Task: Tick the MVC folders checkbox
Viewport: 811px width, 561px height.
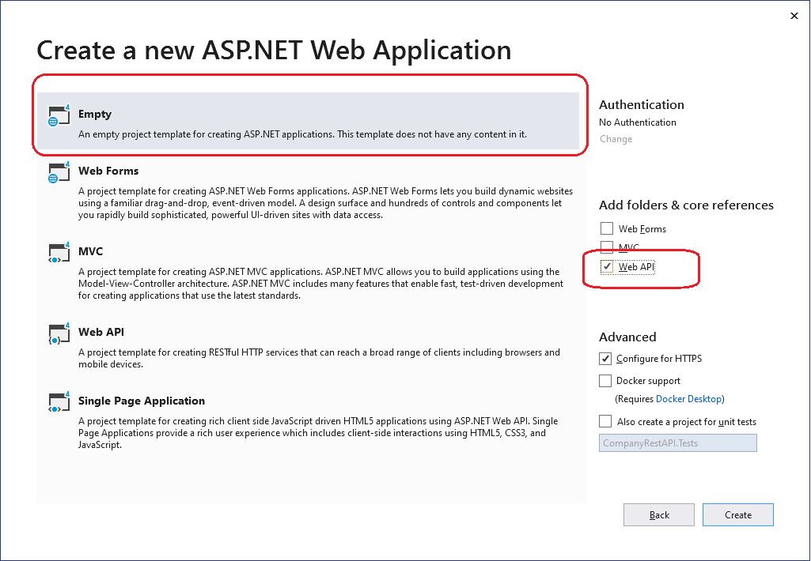Action: (607, 246)
